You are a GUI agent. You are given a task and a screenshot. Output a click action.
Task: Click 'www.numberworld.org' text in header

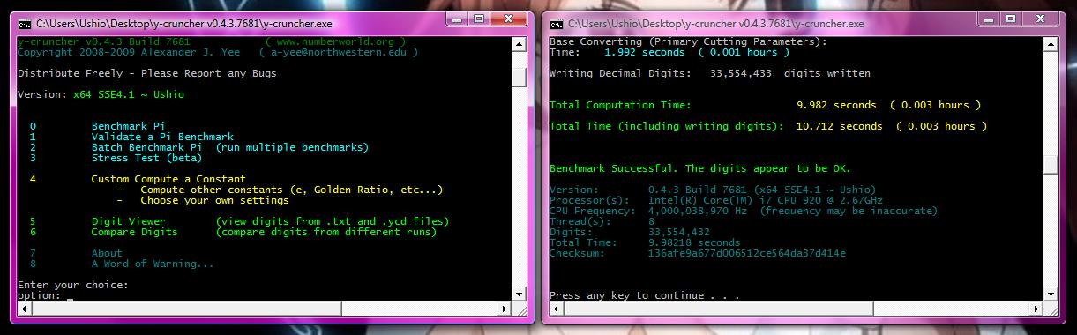[335, 41]
